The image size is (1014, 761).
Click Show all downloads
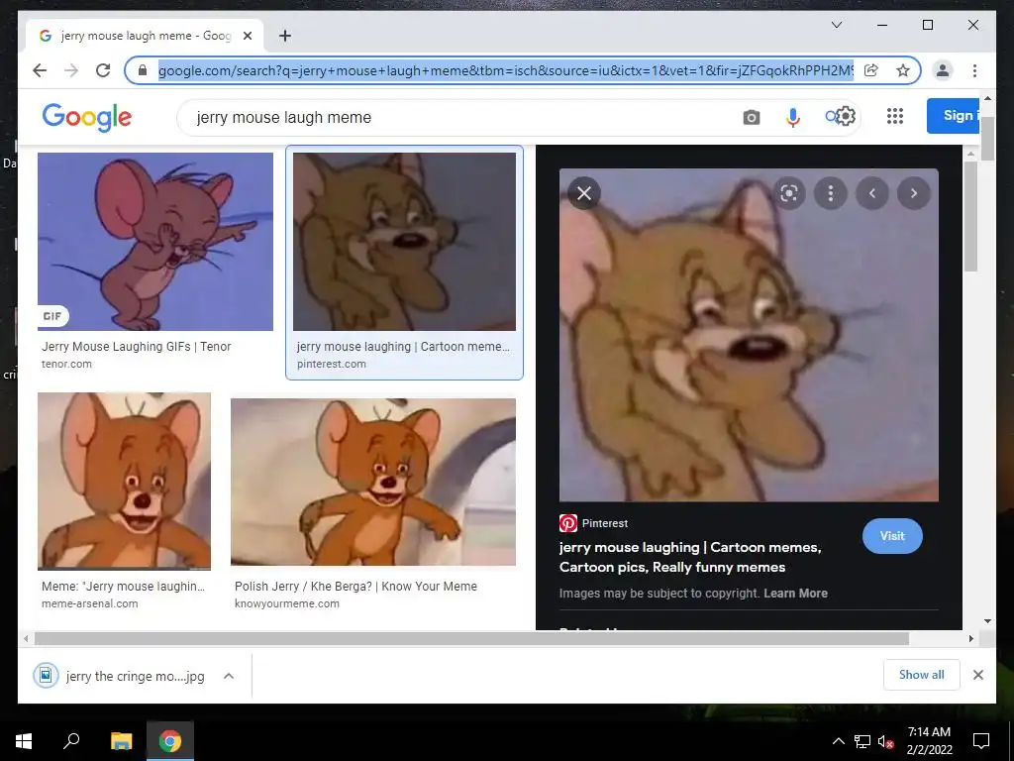tap(922, 675)
